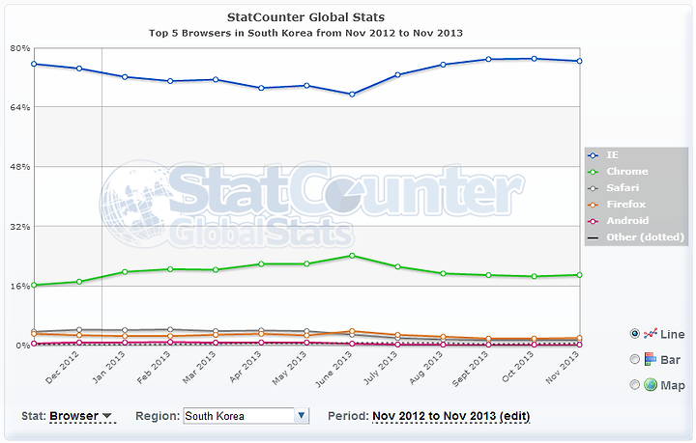The height and width of the screenshot is (443, 696).
Task: Click the Safari legend entry
Action: [x=613, y=188]
